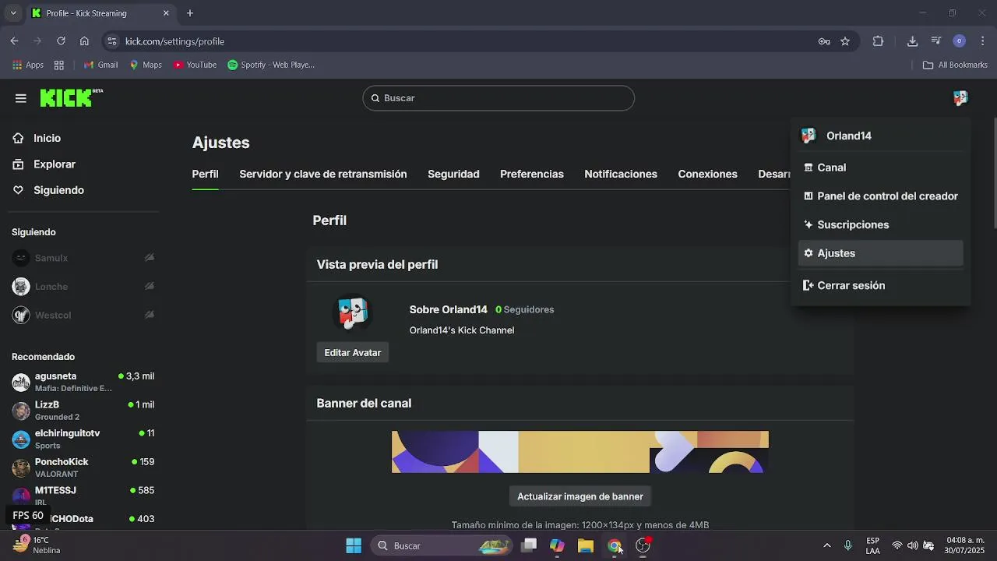Click PonchoKick channel avatar

click(21, 467)
